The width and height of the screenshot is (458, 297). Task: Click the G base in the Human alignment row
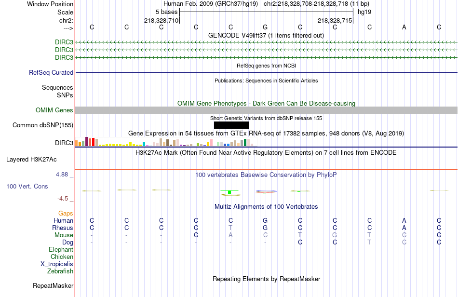[x=265, y=220]
